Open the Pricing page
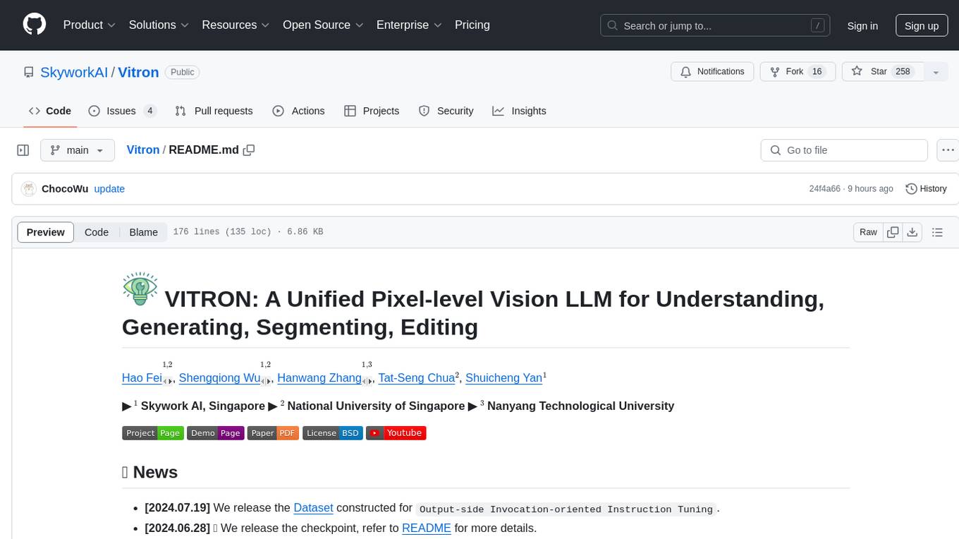 pyautogui.click(x=472, y=25)
